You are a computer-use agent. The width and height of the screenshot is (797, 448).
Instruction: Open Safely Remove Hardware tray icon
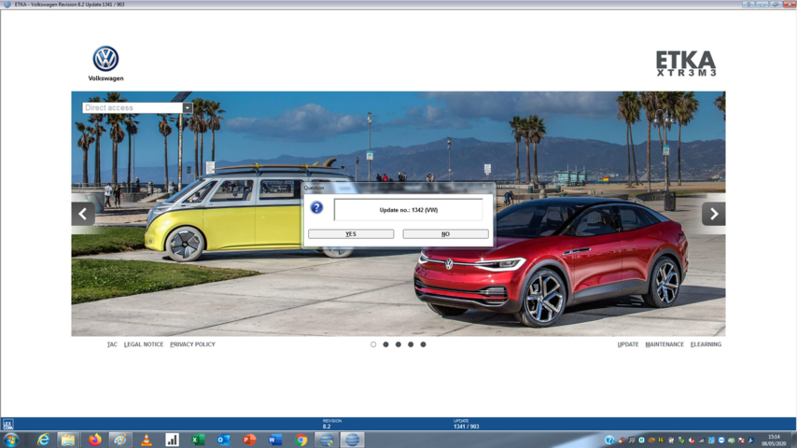coord(681,441)
